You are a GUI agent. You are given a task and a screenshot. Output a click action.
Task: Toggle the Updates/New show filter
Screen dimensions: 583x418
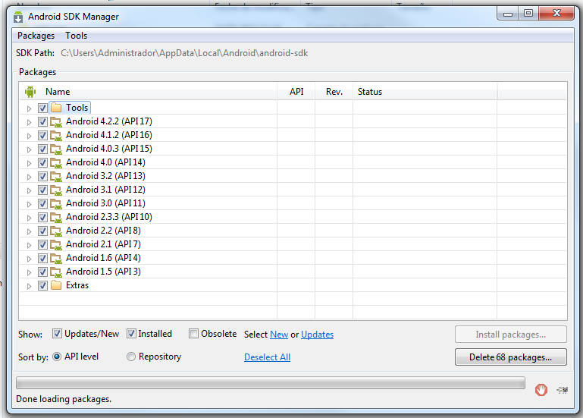click(x=57, y=334)
